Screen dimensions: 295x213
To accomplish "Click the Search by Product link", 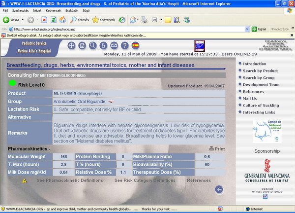I will click(x=260, y=71).
